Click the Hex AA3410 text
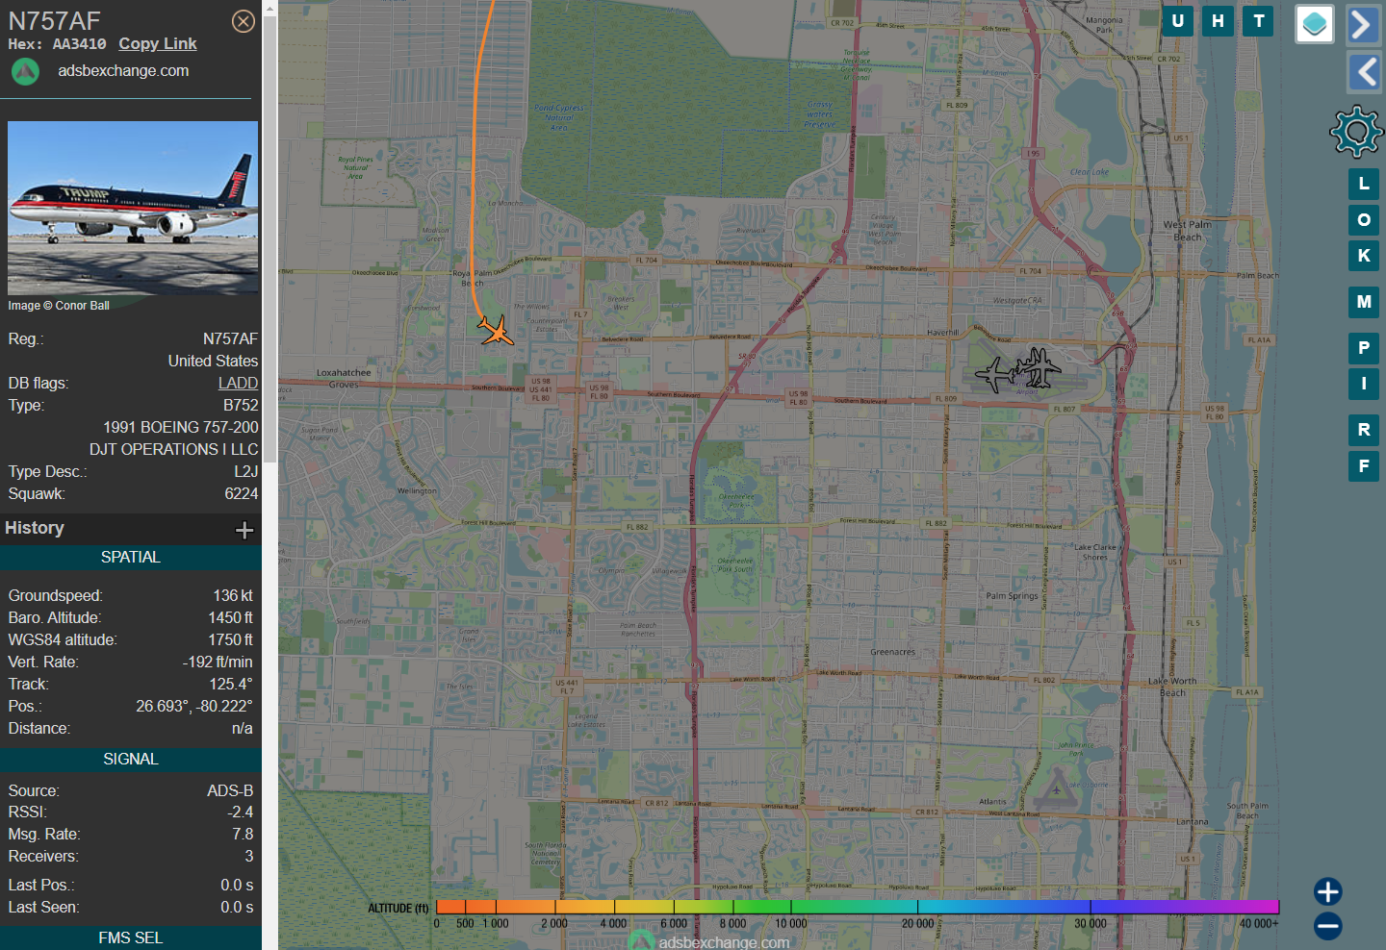1386x950 pixels. 58,44
